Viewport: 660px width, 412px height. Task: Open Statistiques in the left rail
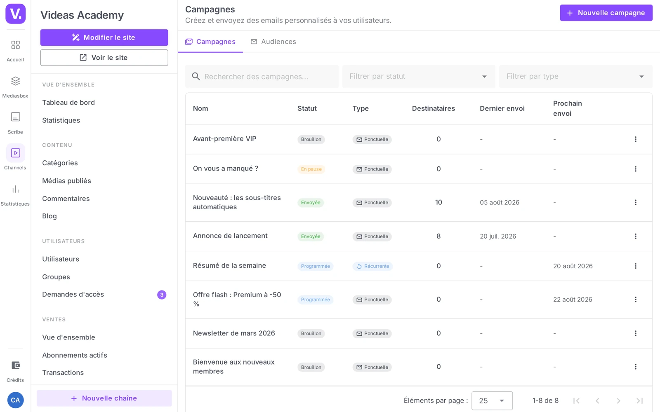click(x=15, y=189)
